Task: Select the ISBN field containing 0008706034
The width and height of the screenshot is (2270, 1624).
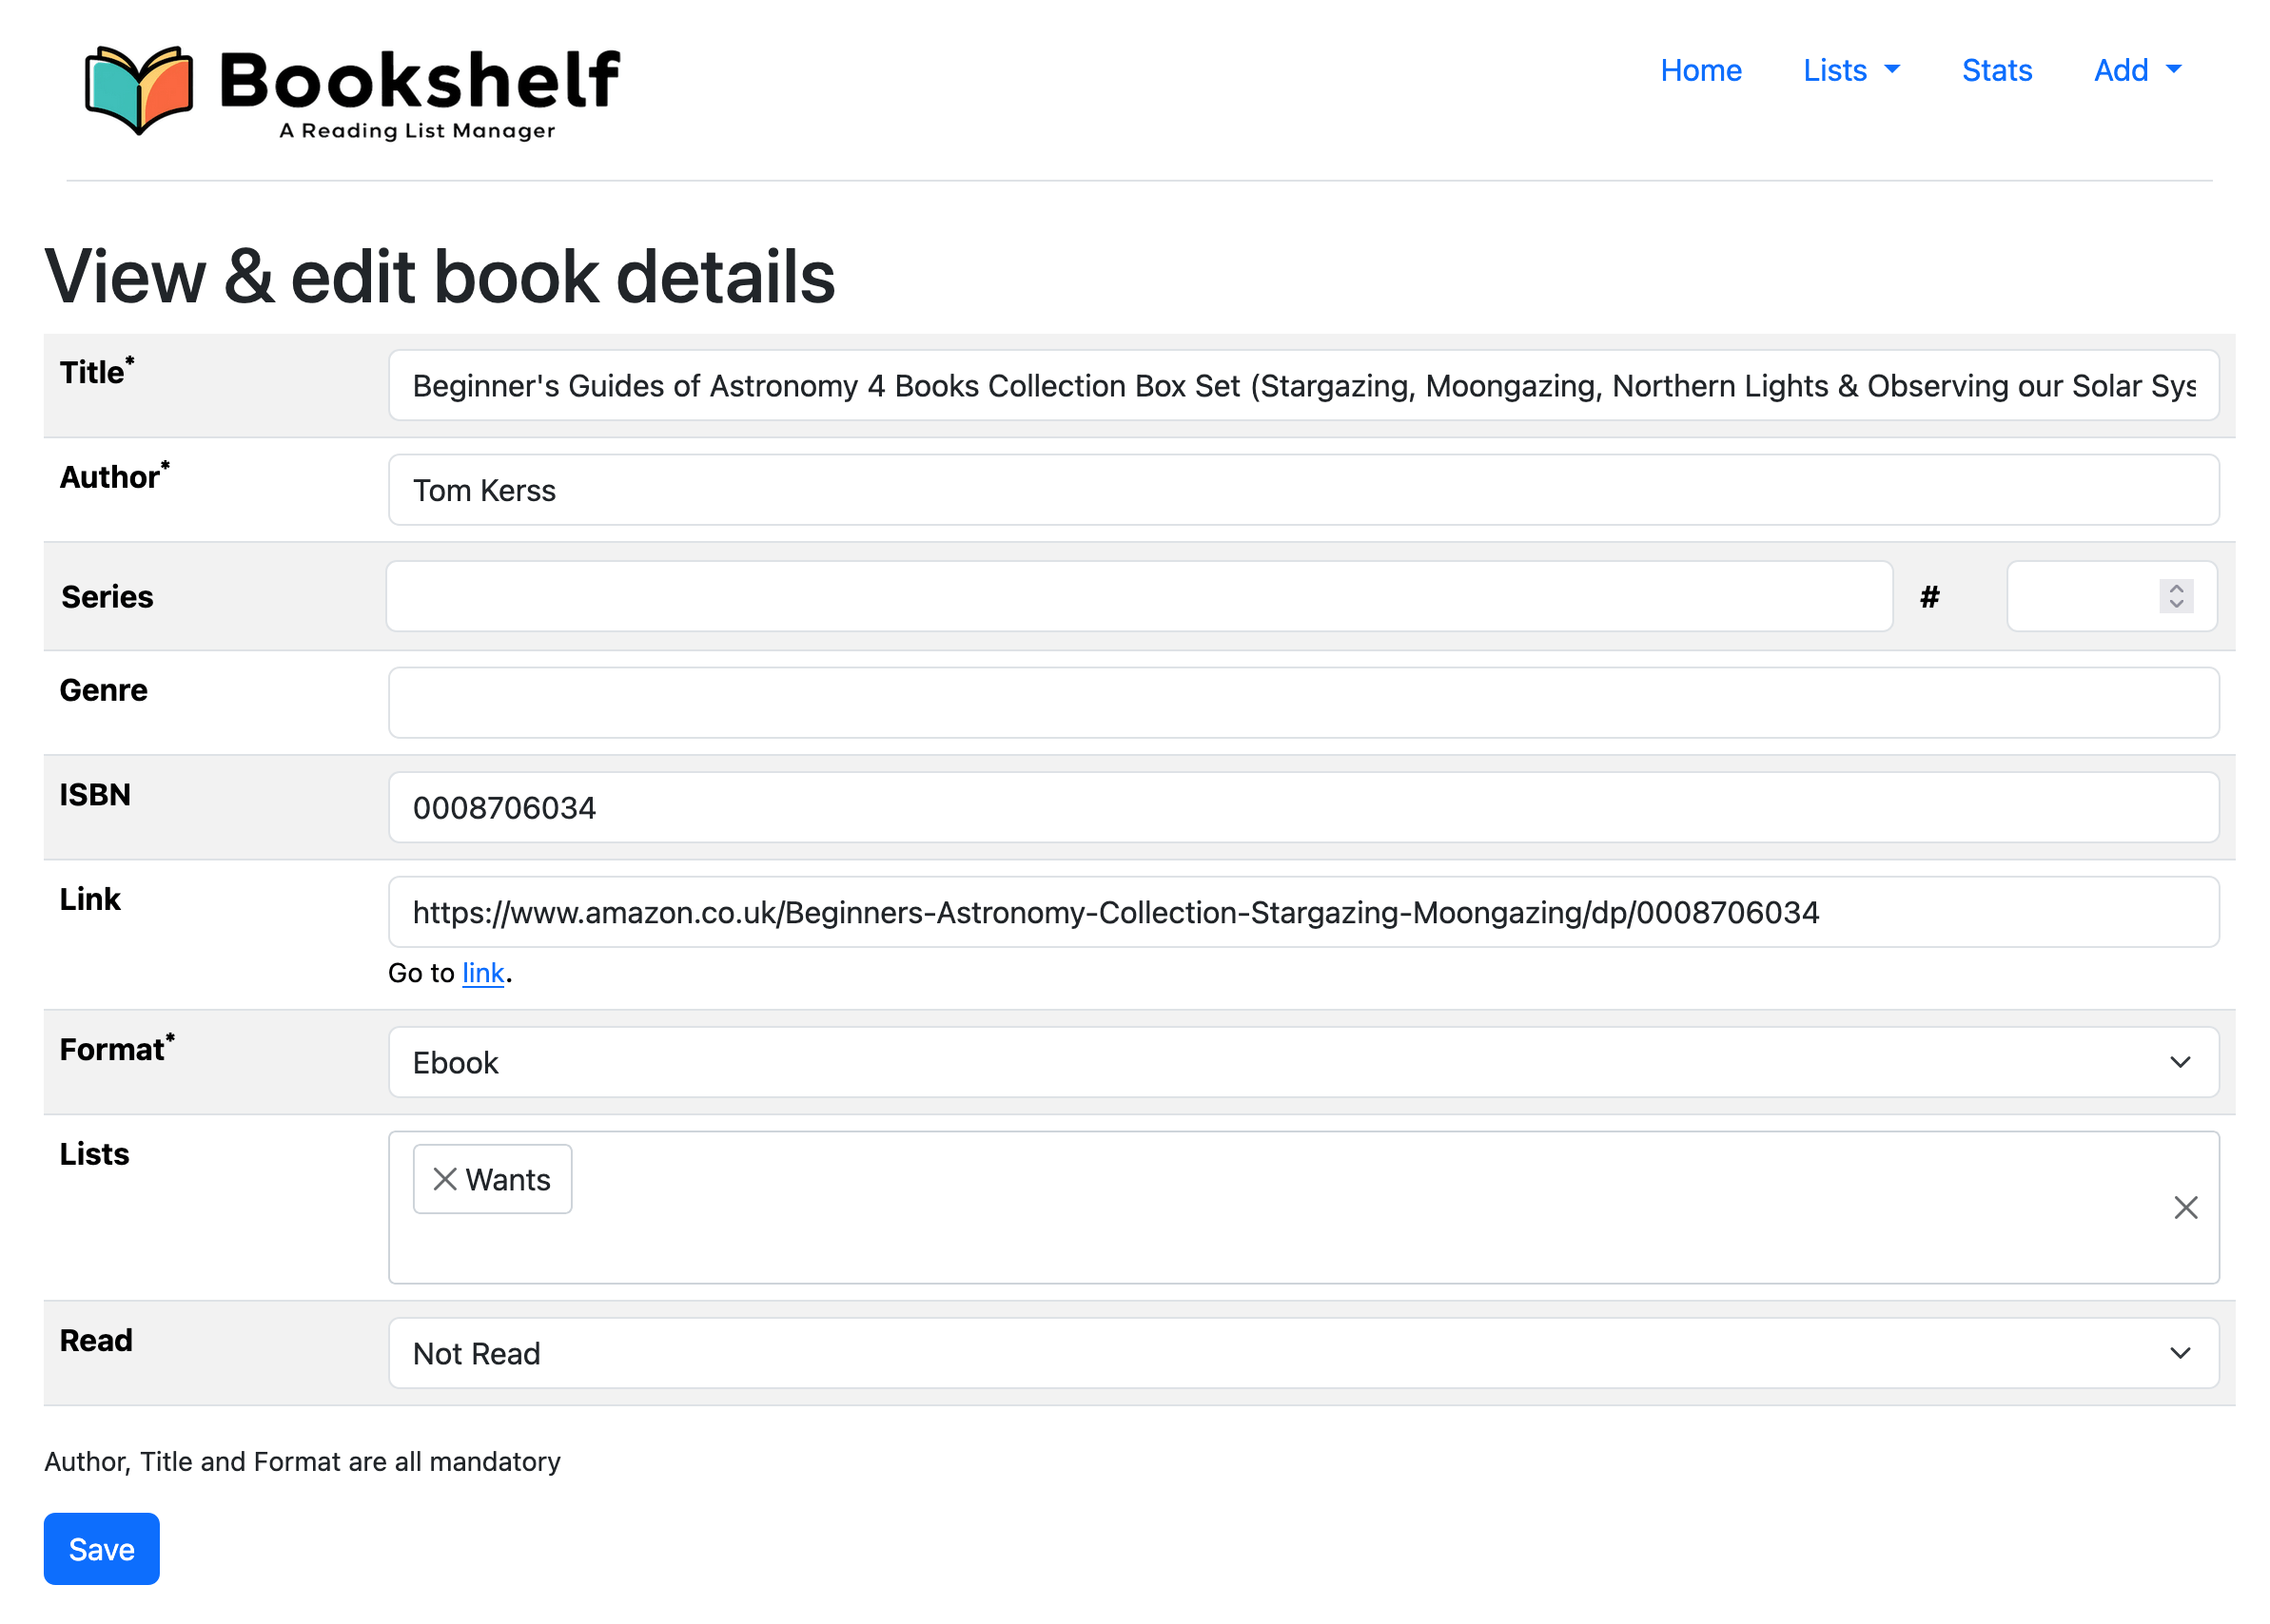Action: point(1301,807)
